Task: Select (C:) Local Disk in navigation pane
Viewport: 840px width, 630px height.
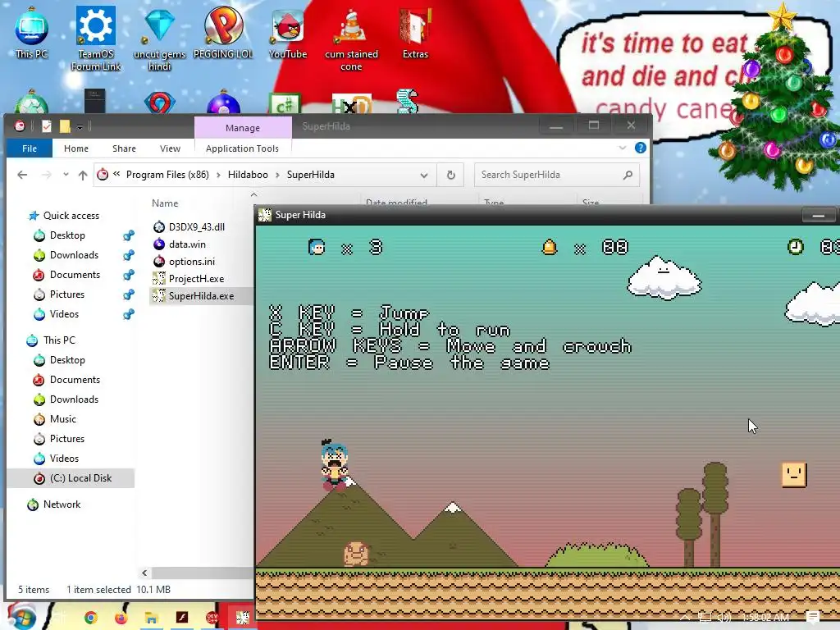Action: coord(71,478)
